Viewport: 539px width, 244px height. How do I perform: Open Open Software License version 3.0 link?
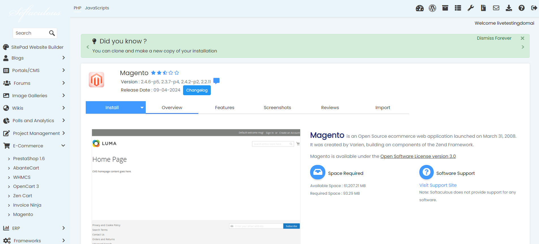[418, 156]
